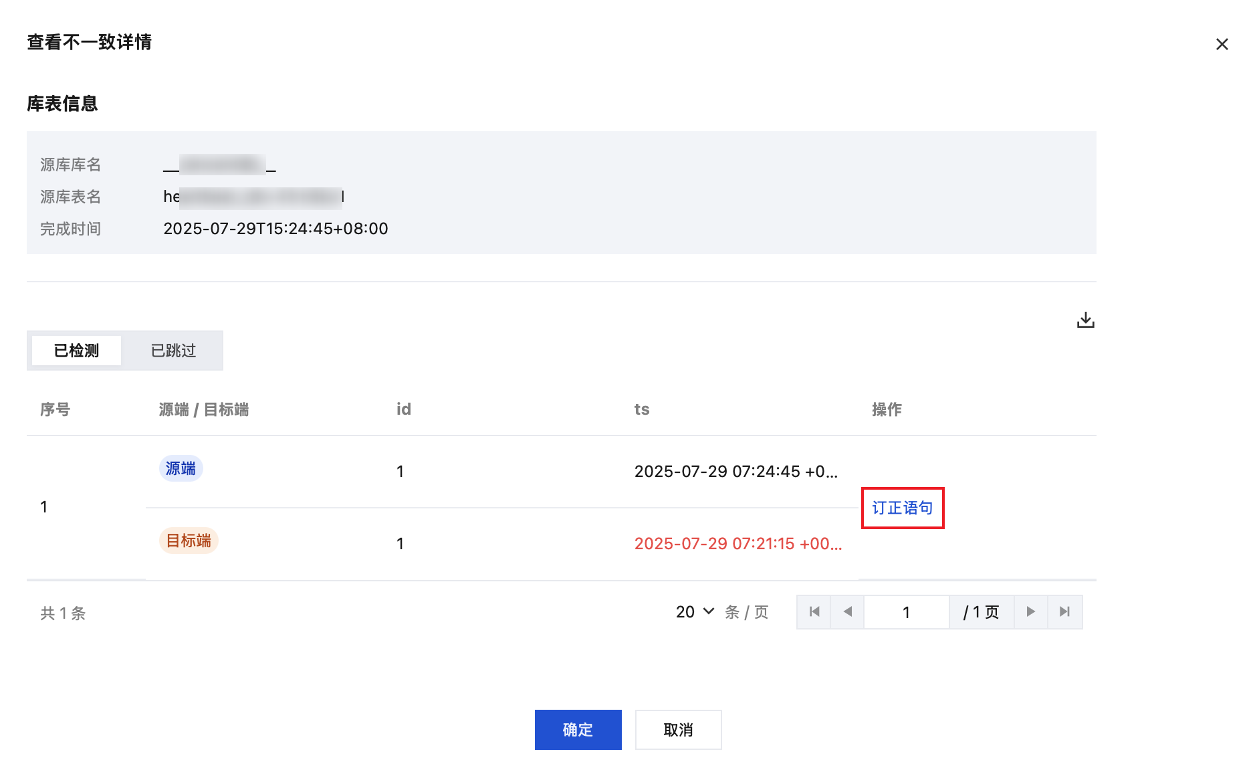The image size is (1257, 776).
Task: Close the dialog with the X icon
Action: click(x=1222, y=44)
